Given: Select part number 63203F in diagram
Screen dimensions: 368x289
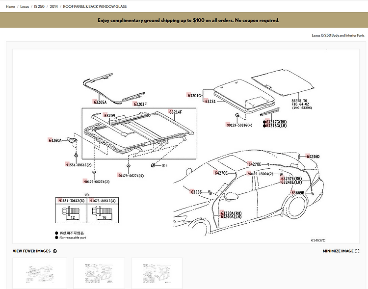Looking at the screenshot, I should [x=140, y=104].
